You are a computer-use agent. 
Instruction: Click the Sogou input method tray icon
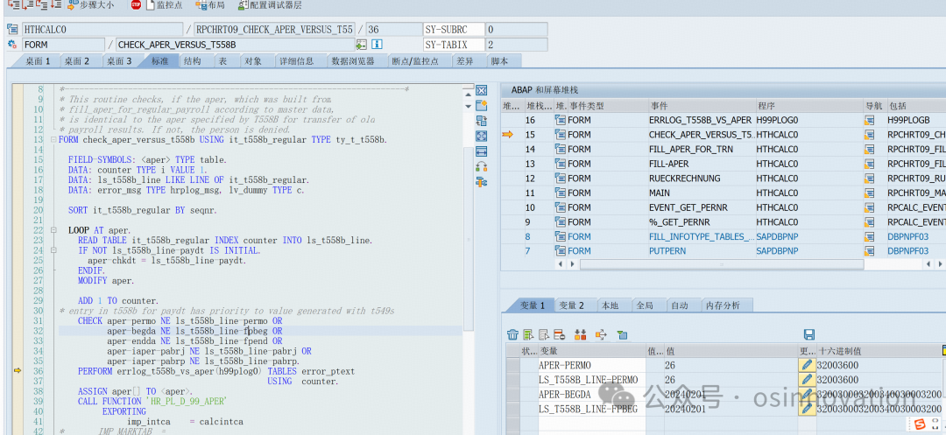coord(920,424)
